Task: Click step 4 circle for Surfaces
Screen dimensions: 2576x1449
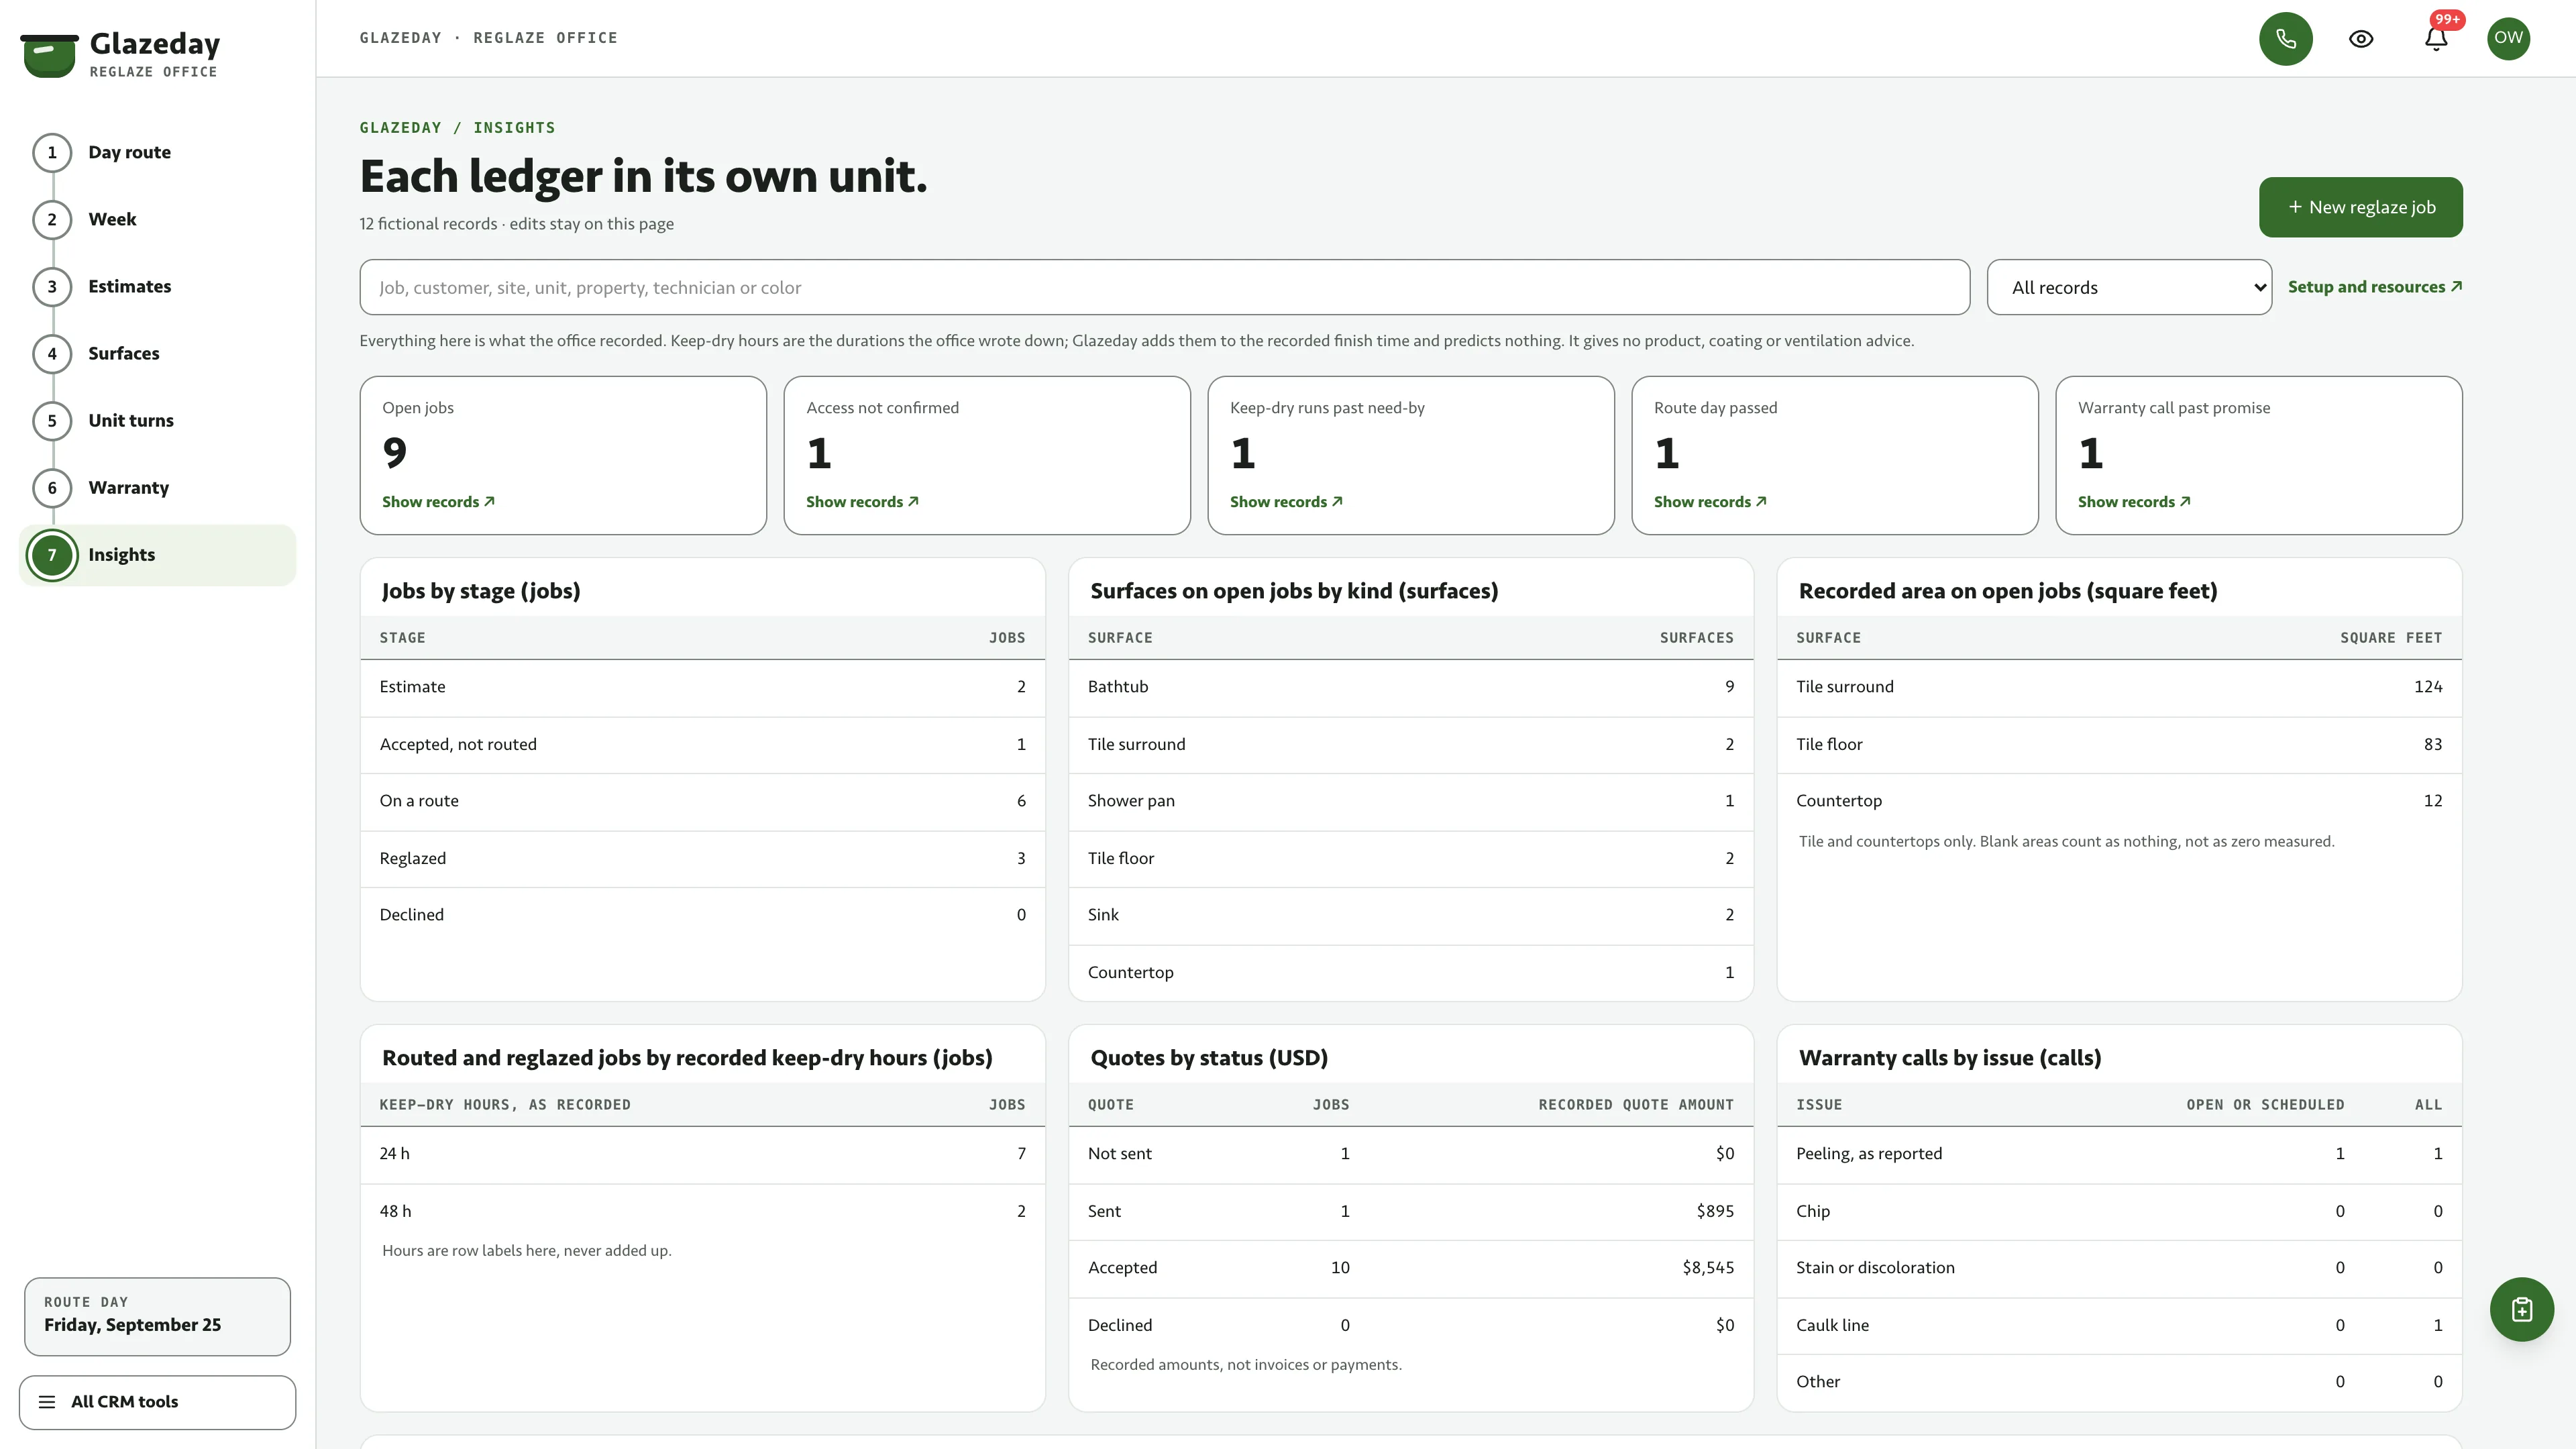Action: pos(52,353)
